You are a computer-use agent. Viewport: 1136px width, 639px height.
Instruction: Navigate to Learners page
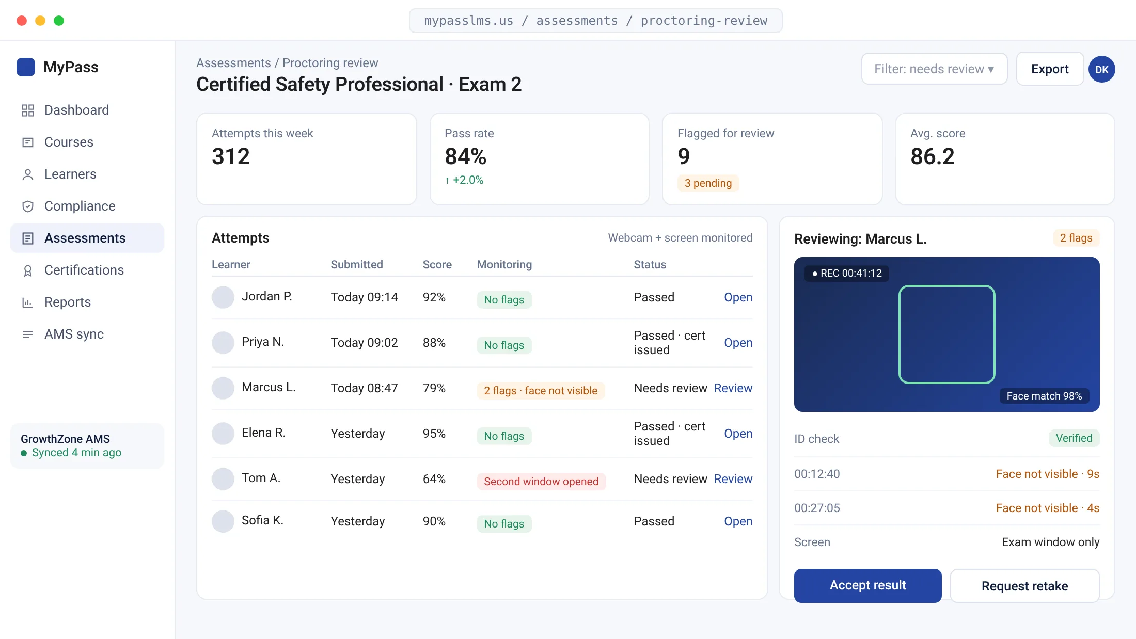click(x=87, y=174)
